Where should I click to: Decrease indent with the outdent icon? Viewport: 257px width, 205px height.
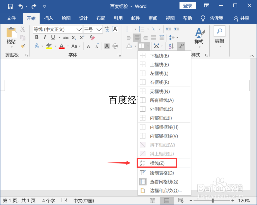pyautogui.click(x=169, y=29)
